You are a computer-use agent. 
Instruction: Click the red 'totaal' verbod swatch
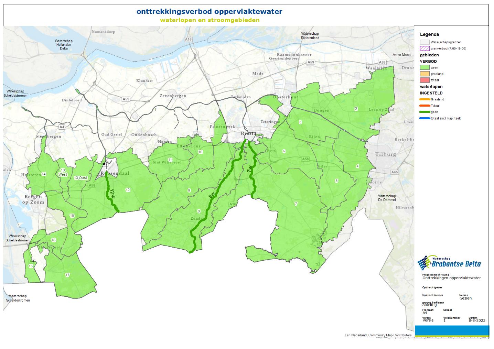point(425,80)
